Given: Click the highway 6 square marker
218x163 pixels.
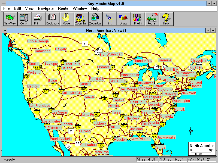Looking at the screenshot, I should coord(85,44).
